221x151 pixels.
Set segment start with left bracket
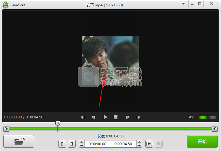[x=62, y=144]
